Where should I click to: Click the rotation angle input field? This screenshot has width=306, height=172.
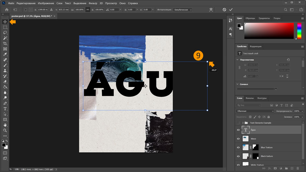pyautogui.click(x=114, y=10)
